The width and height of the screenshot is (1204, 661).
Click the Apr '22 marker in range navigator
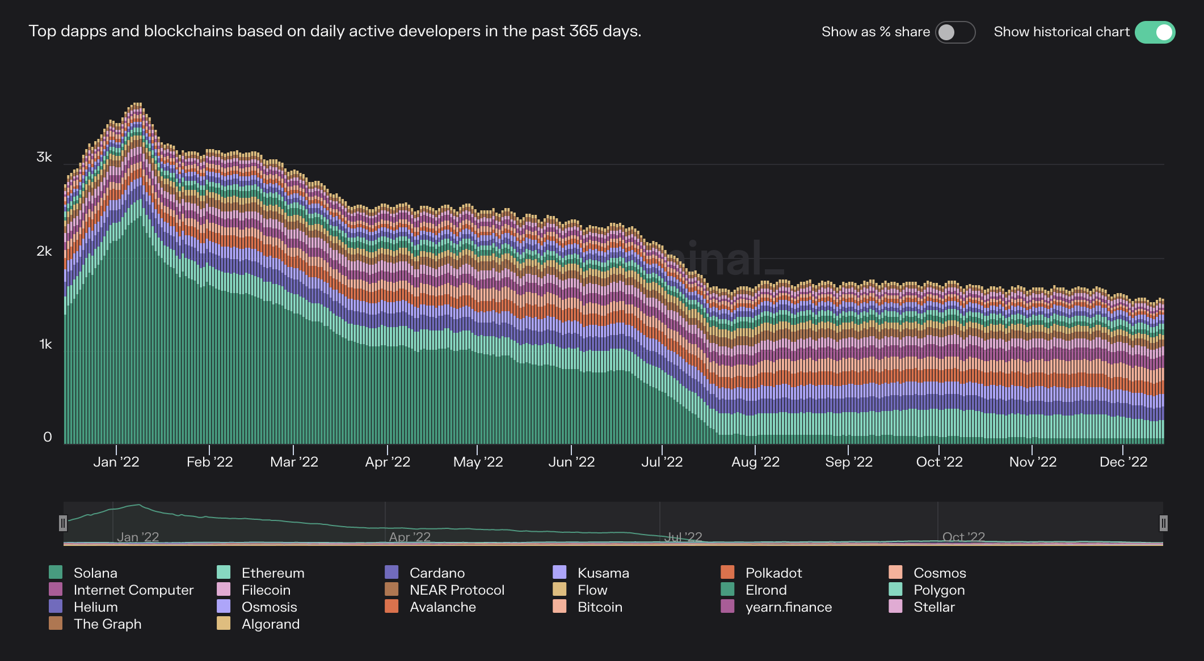410,536
